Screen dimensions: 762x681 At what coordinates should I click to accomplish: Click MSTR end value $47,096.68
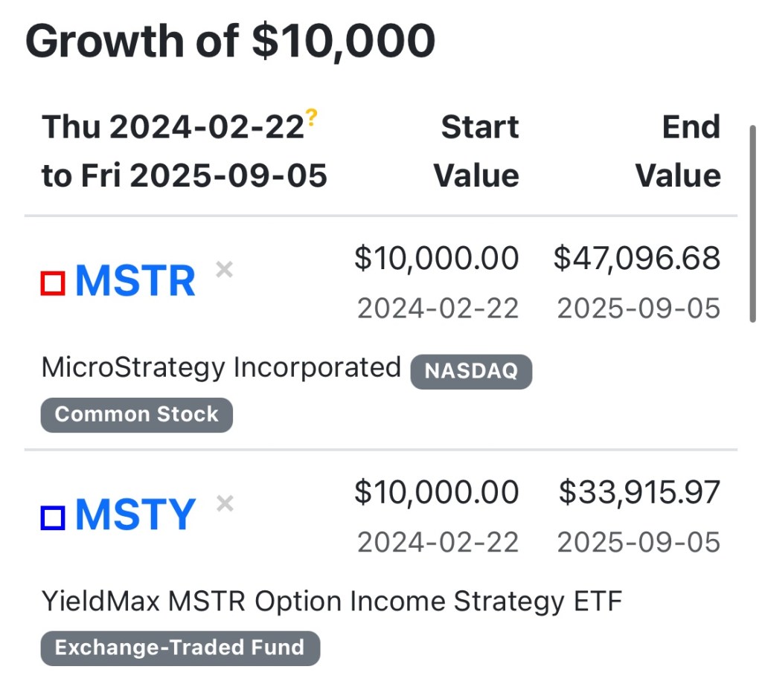click(637, 258)
